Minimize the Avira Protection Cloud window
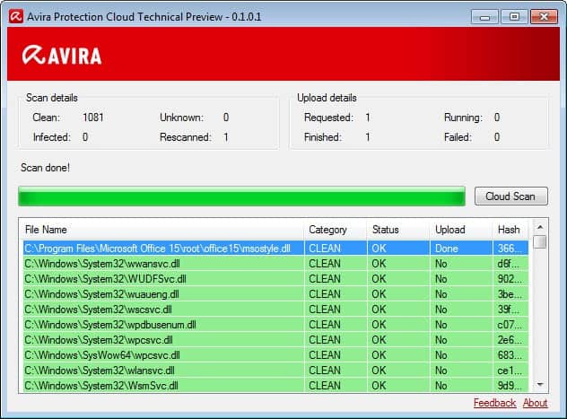This screenshot has width=567, height=419. (x=484, y=17)
